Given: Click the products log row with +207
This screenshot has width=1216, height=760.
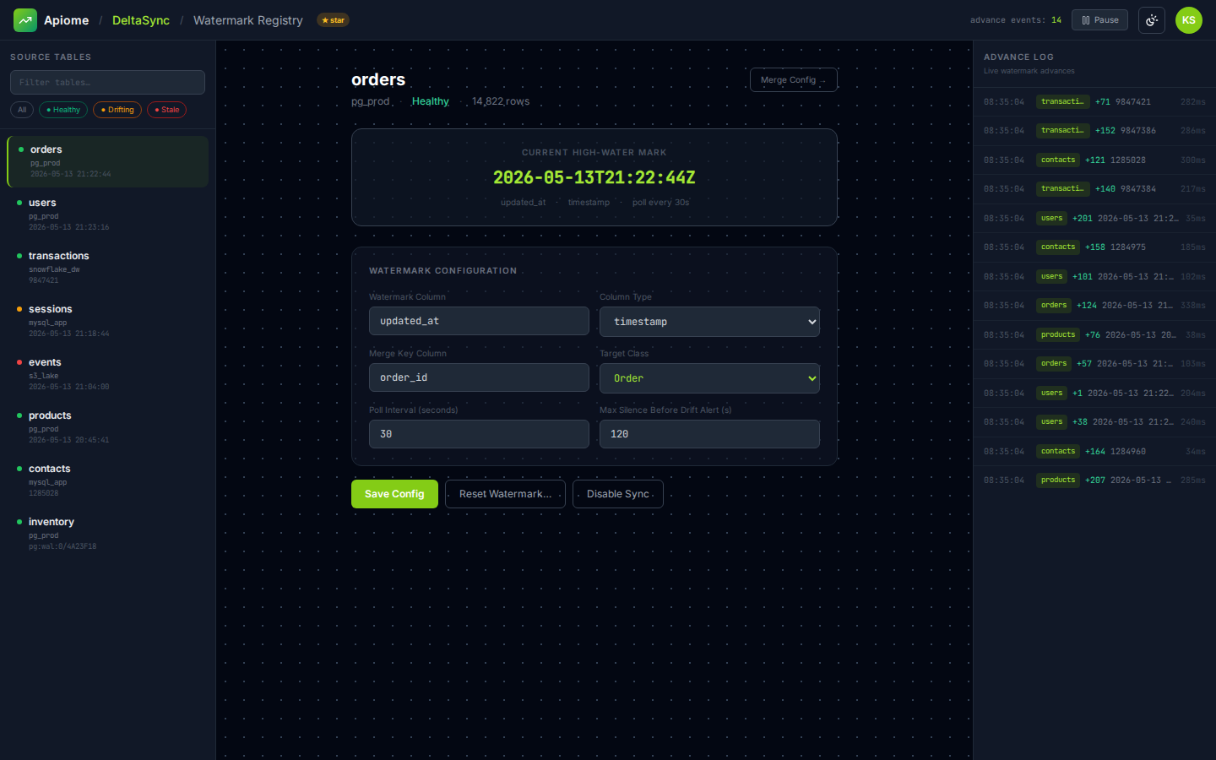Looking at the screenshot, I should [x=1094, y=480].
